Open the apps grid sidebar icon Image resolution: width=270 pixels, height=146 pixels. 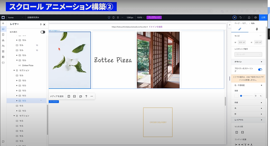point(3,51)
